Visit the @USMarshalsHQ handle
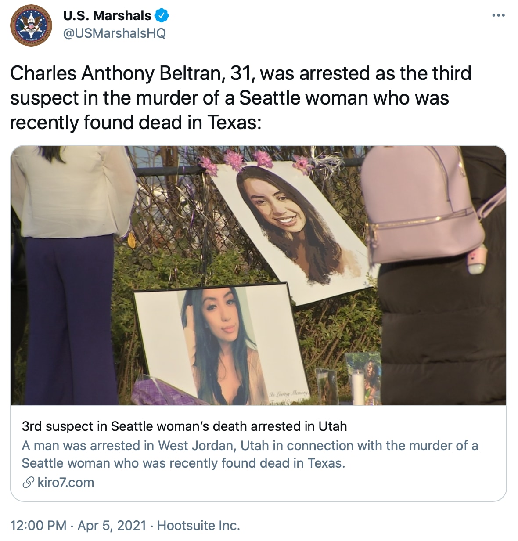The height and width of the screenshot is (541, 518). [115, 33]
